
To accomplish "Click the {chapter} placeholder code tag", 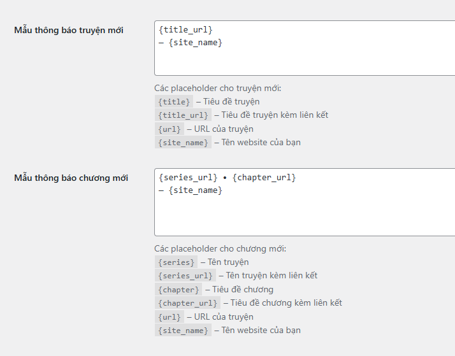I will pyautogui.click(x=178, y=289).
